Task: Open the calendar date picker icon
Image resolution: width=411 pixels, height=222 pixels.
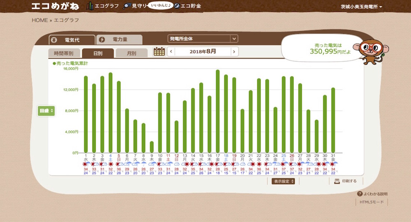Action: point(159,51)
